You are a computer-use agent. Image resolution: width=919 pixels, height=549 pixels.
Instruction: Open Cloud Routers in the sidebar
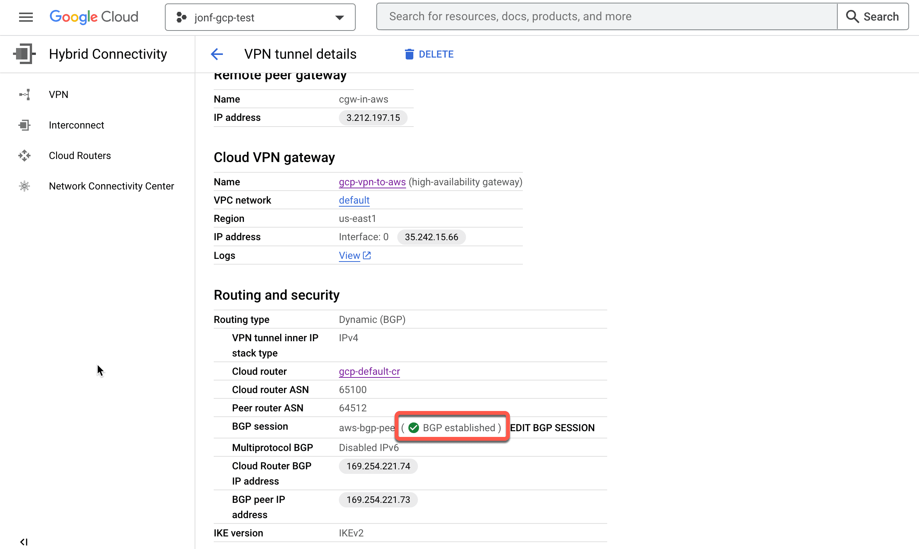click(80, 156)
